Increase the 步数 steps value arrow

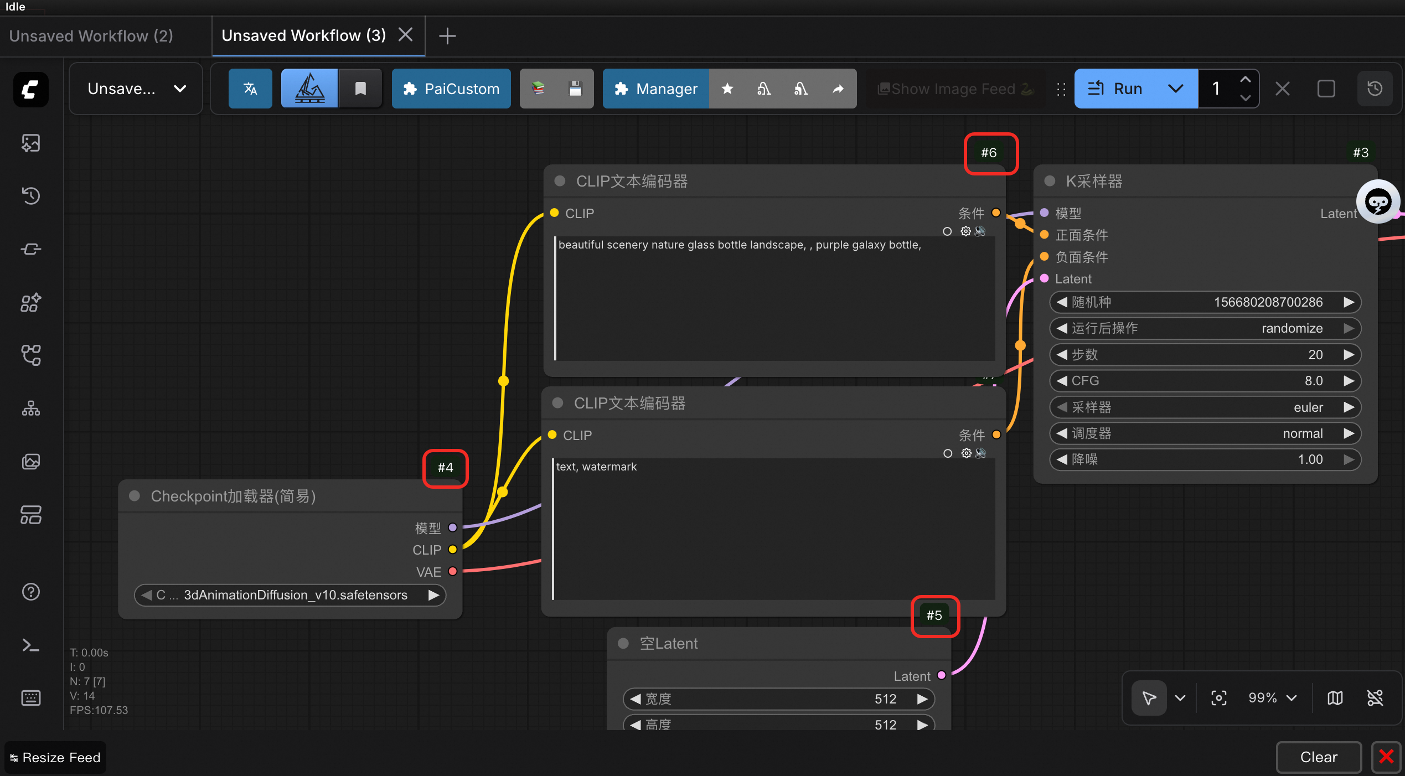click(x=1349, y=355)
